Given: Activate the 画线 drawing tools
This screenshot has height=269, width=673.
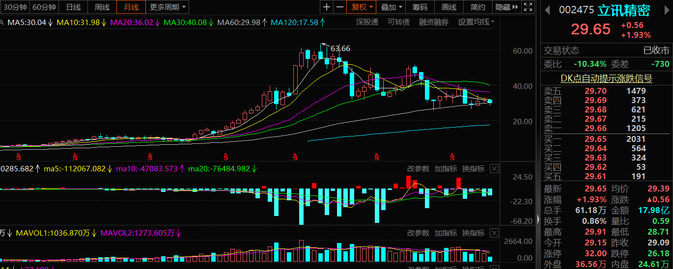Looking at the screenshot, I should point(449,7).
